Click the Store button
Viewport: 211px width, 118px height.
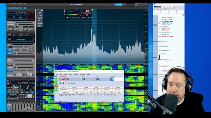[x=105, y=92]
